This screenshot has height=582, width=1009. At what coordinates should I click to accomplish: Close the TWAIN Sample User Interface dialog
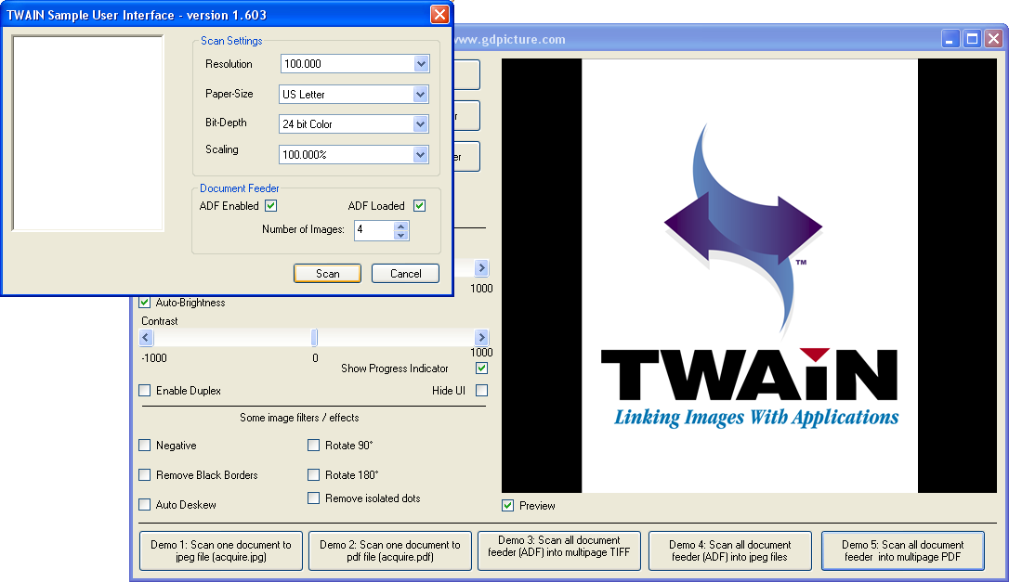click(x=439, y=14)
